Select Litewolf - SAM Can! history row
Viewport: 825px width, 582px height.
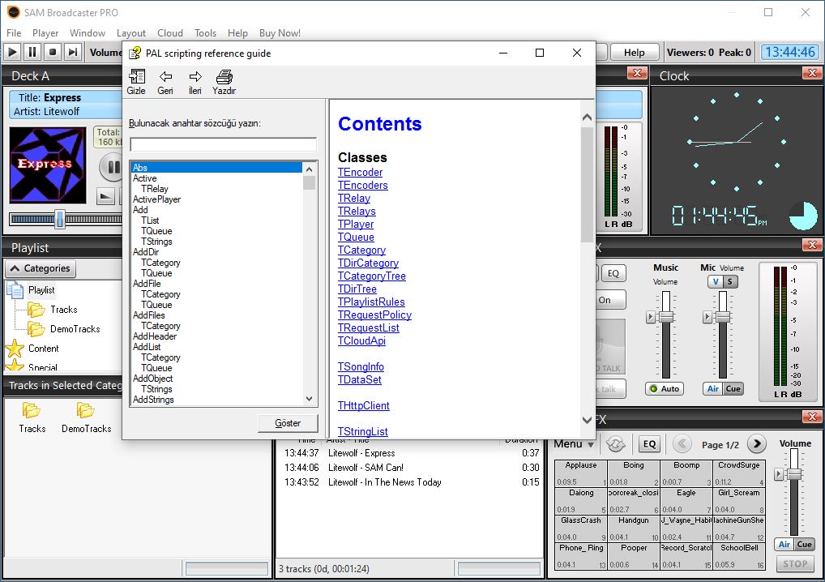point(412,467)
